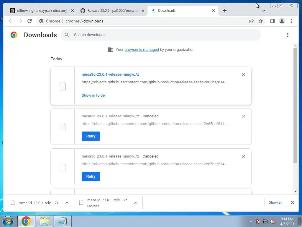Click the source URL of the completed download
This screenshot has width=302, height=227.
154,82
